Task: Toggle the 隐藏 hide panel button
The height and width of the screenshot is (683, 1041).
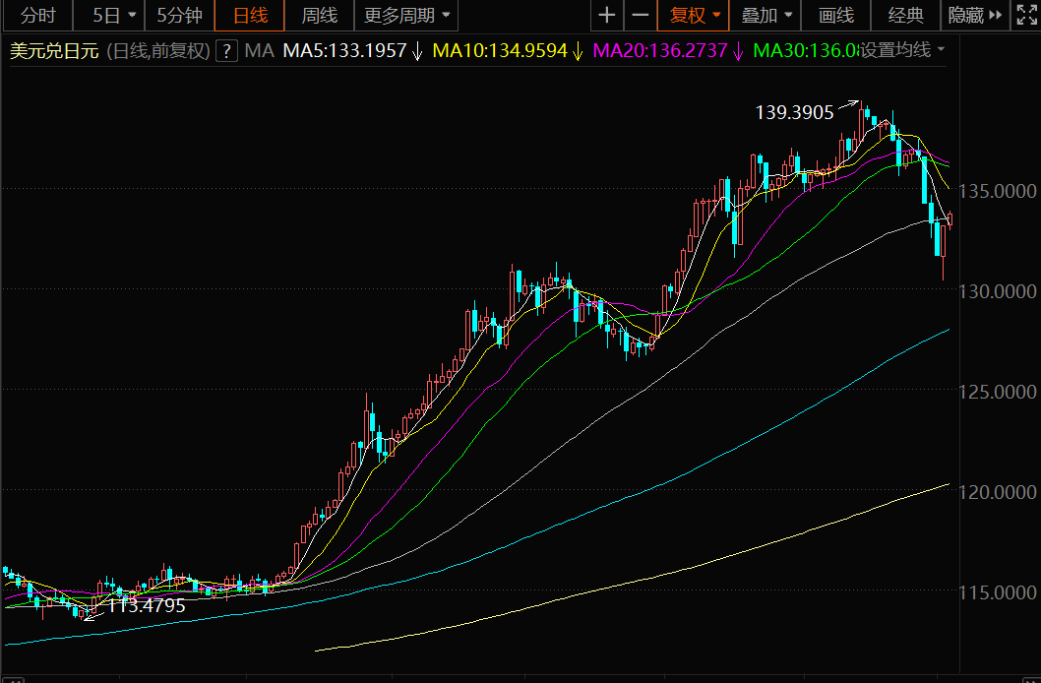Action: pos(964,16)
